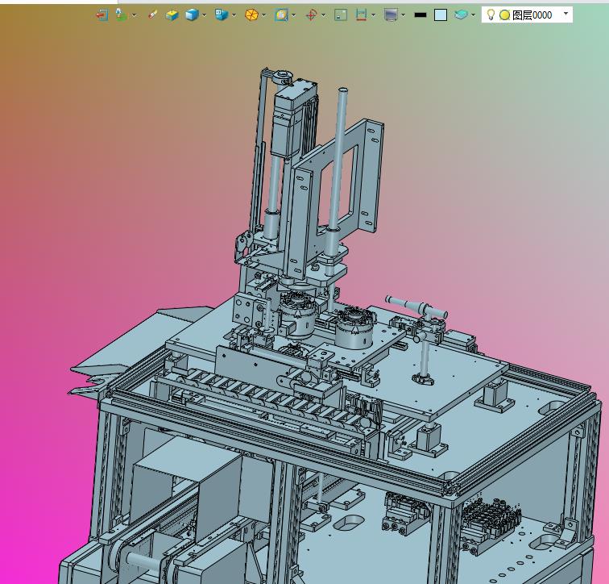Expand arrow beside the orange circle icon
The width and height of the screenshot is (609, 584).
pos(264,15)
